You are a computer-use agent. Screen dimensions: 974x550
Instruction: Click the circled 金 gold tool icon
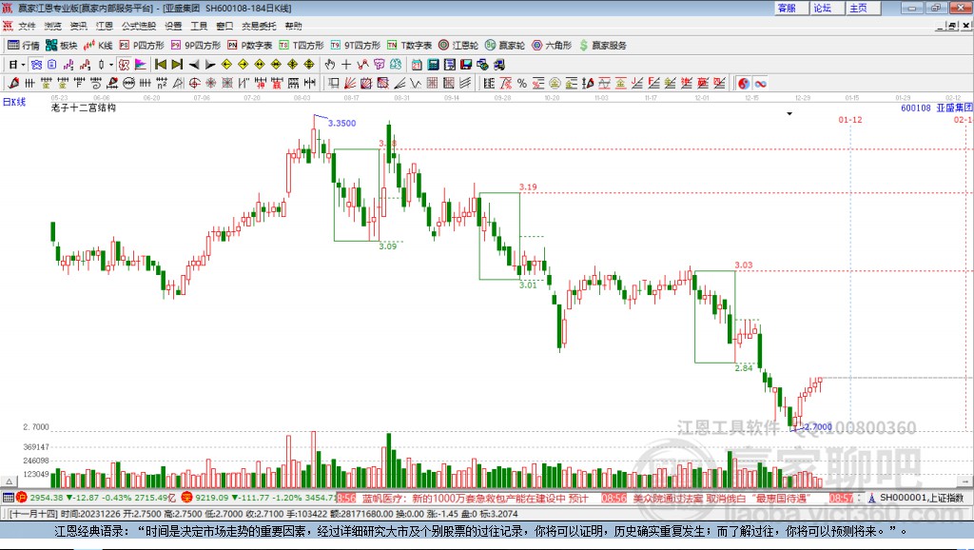[x=555, y=84]
